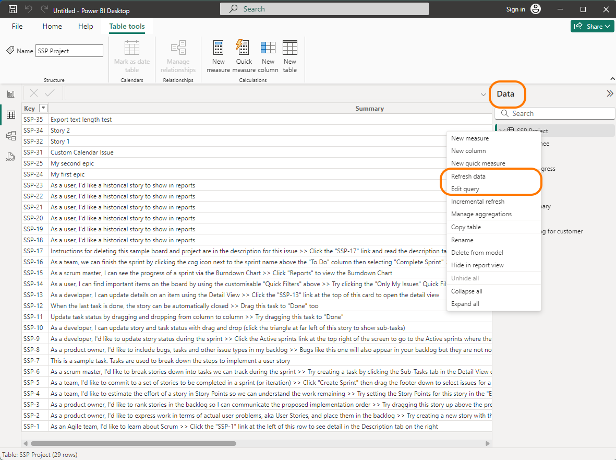This screenshot has height=460, width=616.
Task: Click the New table ribbon icon
Action: 290,56
